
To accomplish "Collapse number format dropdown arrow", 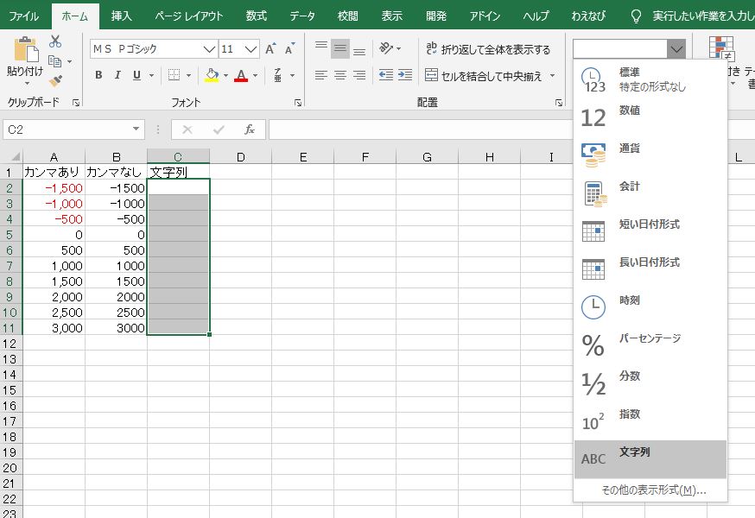I will click(x=676, y=49).
